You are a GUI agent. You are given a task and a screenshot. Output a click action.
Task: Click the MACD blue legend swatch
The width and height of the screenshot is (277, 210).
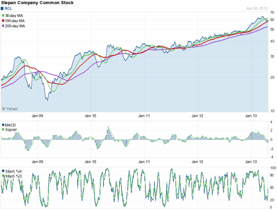coord(3,125)
